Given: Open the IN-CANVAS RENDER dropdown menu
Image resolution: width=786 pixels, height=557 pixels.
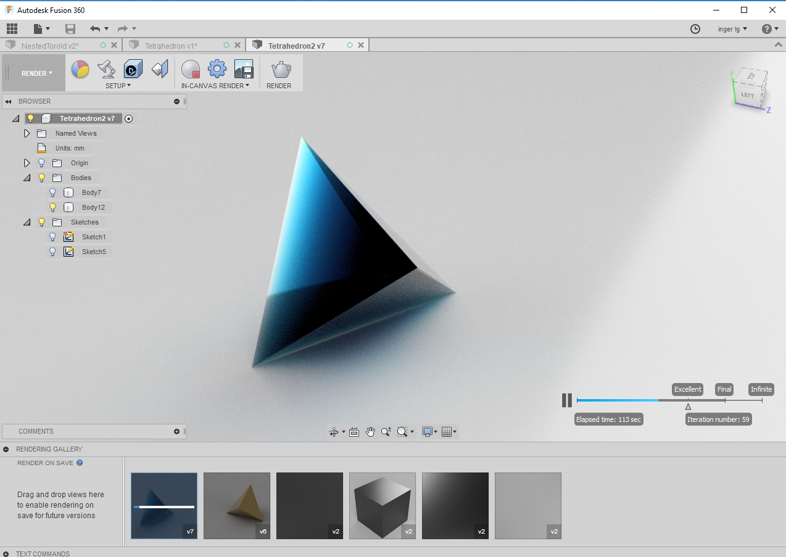Looking at the screenshot, I should [215, 86].
